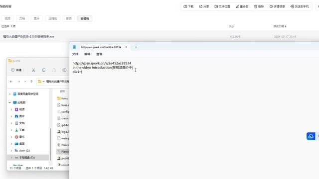The height and width of the screenshot is (179, 319).
Task: Go up one folder in Explorer
Action: coord(31,82)
